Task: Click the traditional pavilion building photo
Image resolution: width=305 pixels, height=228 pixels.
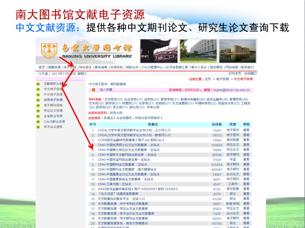Action: tap(159, 51)
